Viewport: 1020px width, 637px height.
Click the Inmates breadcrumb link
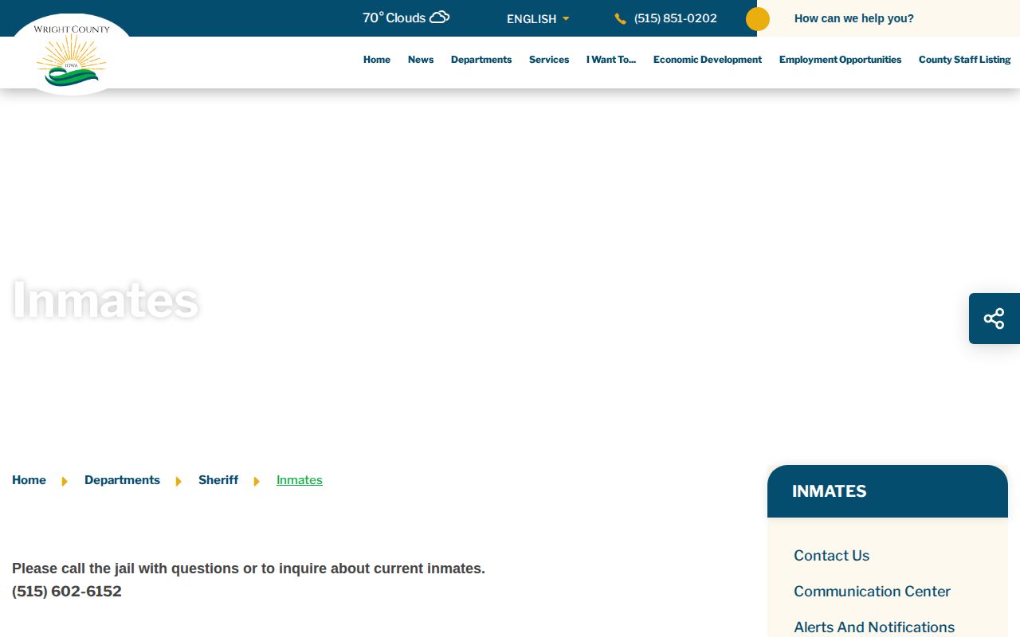[300, 480]
